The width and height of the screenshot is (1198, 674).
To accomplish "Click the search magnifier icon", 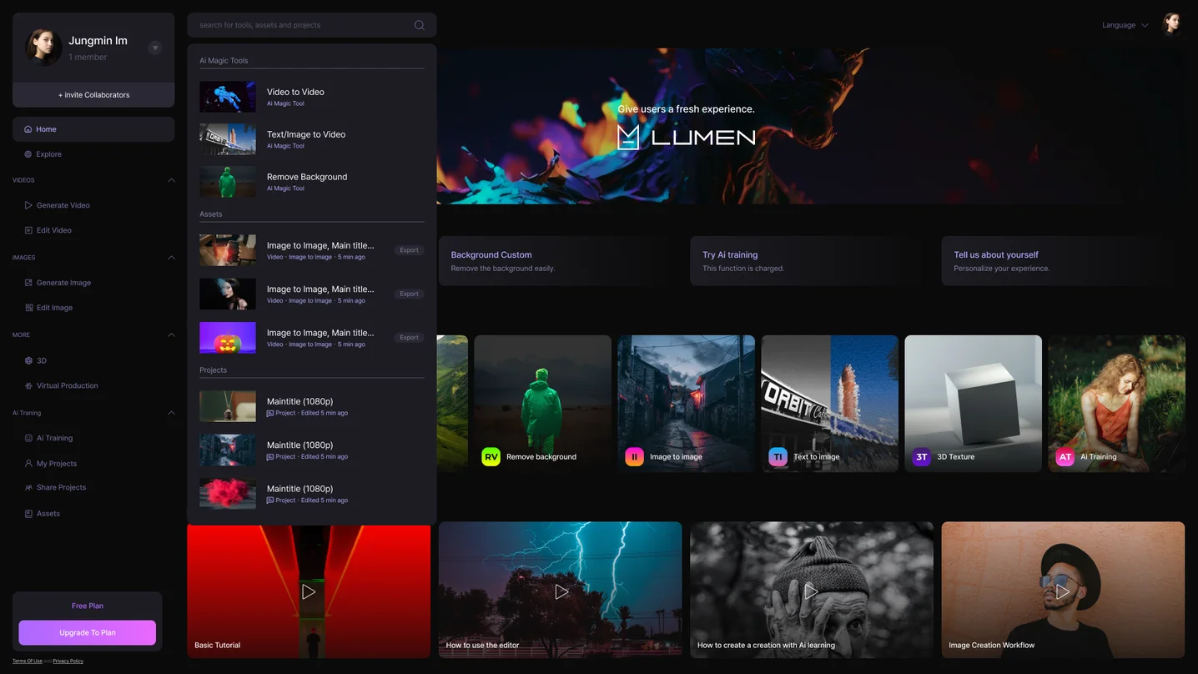I will click(420, 25).
